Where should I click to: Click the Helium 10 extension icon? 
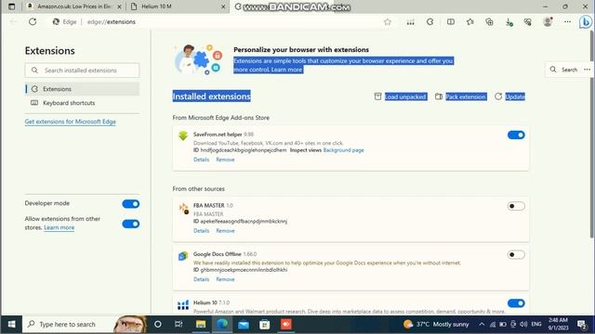tap(183, 305)
